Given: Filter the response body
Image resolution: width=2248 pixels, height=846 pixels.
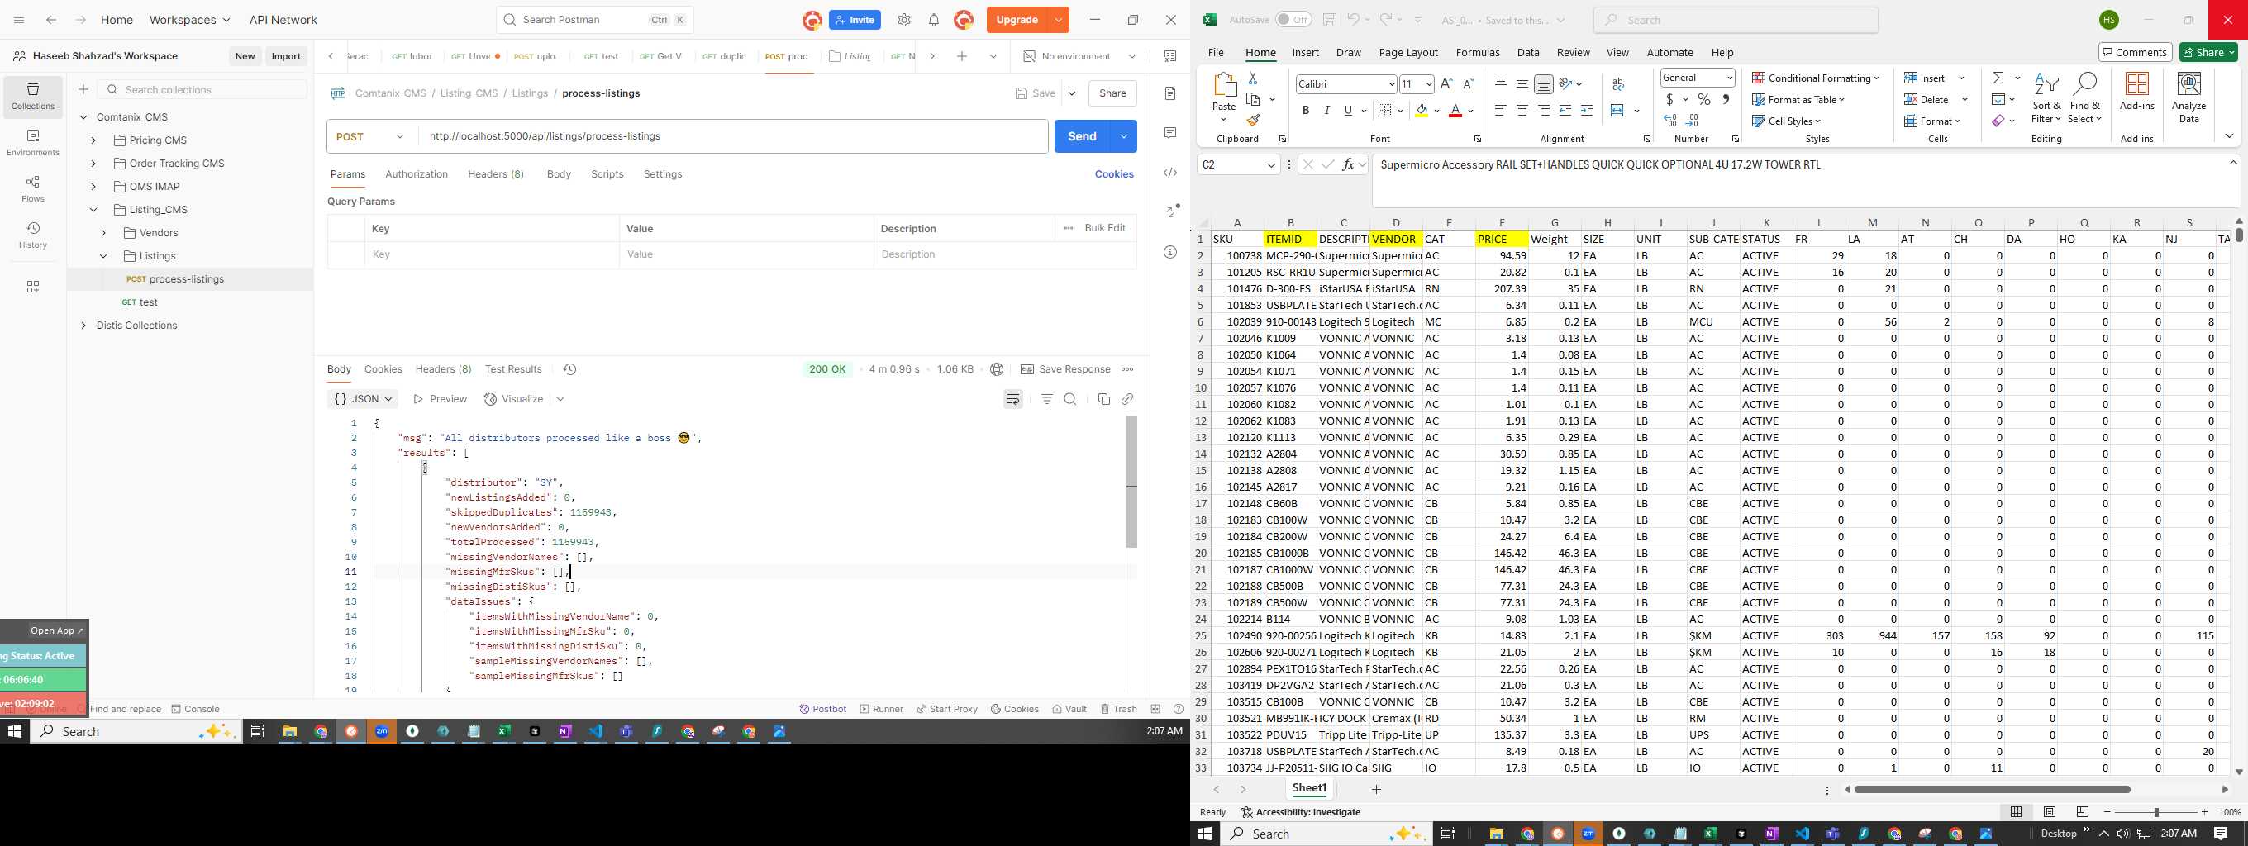Looking at the screenshot, I should pos(1046,399).
